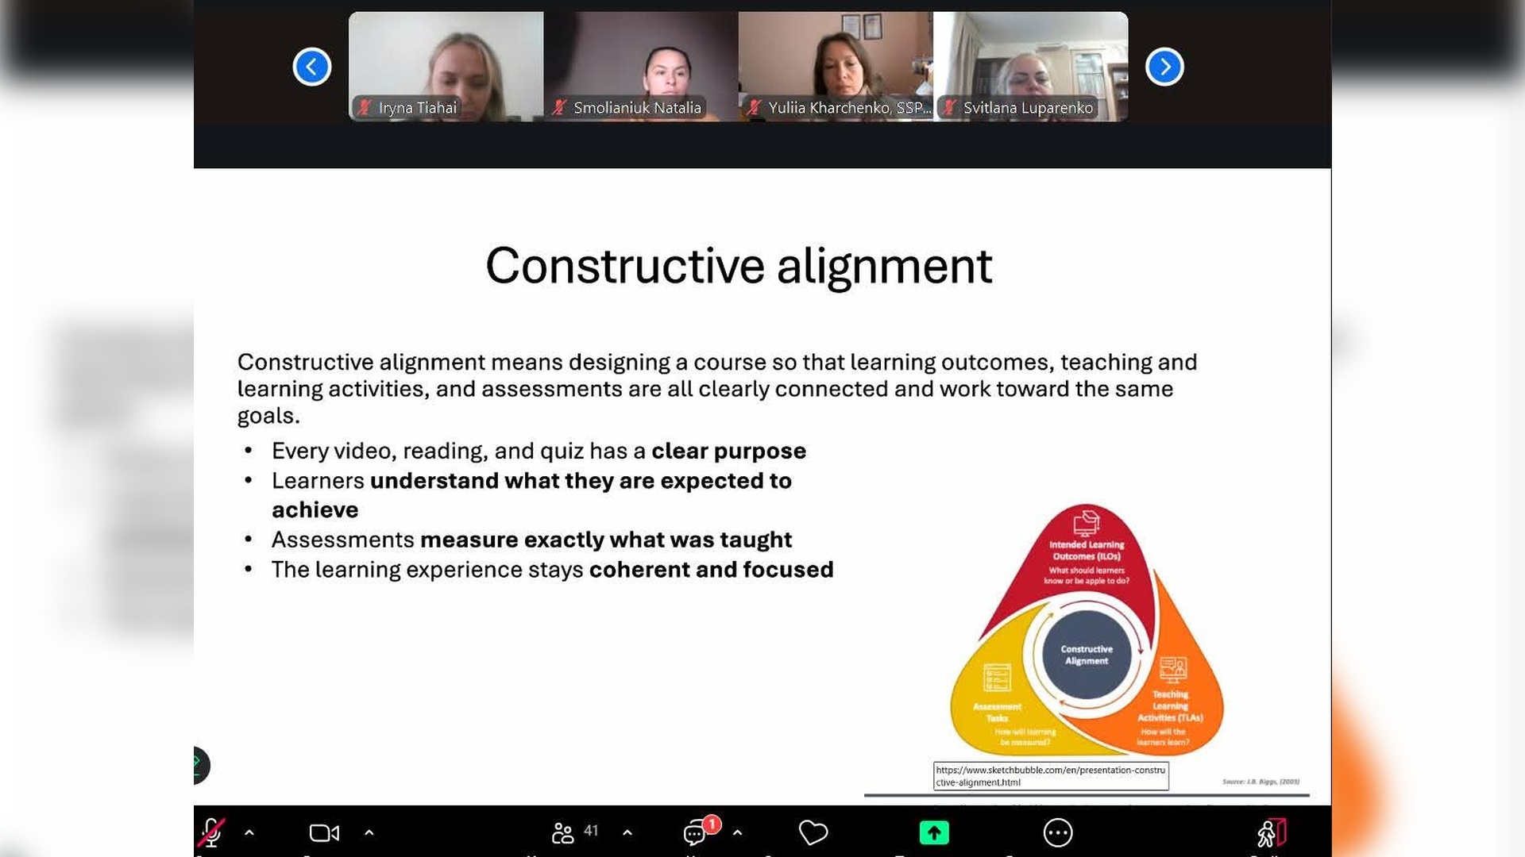
Task: Expand participants options chevron
Action: click(x=627, y=832)
